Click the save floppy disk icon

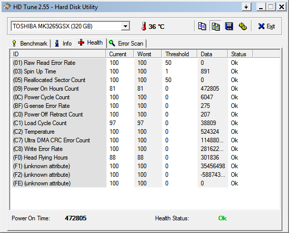229,26
